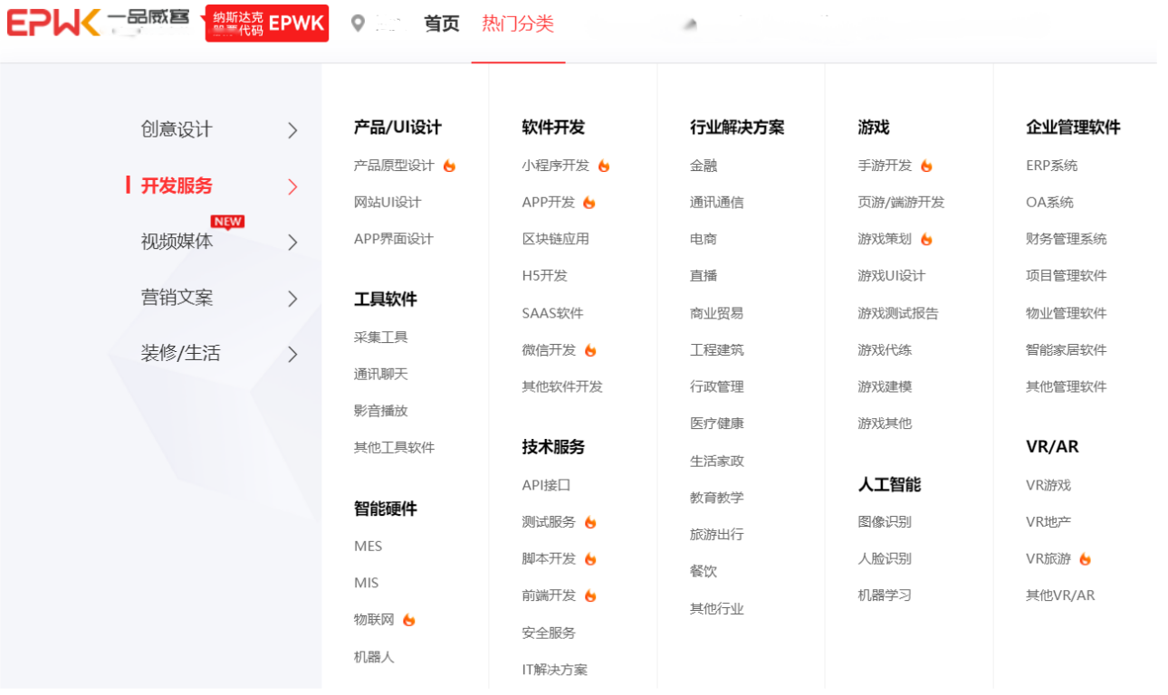The width and height of the screenshot is (1168, 695).
Task: Click the 物联网 entry
Action: coord(375,620)
